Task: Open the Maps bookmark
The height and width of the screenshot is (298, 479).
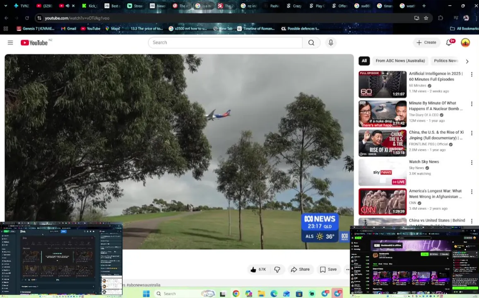Action: pyautogui.click(x=112, y=29)
